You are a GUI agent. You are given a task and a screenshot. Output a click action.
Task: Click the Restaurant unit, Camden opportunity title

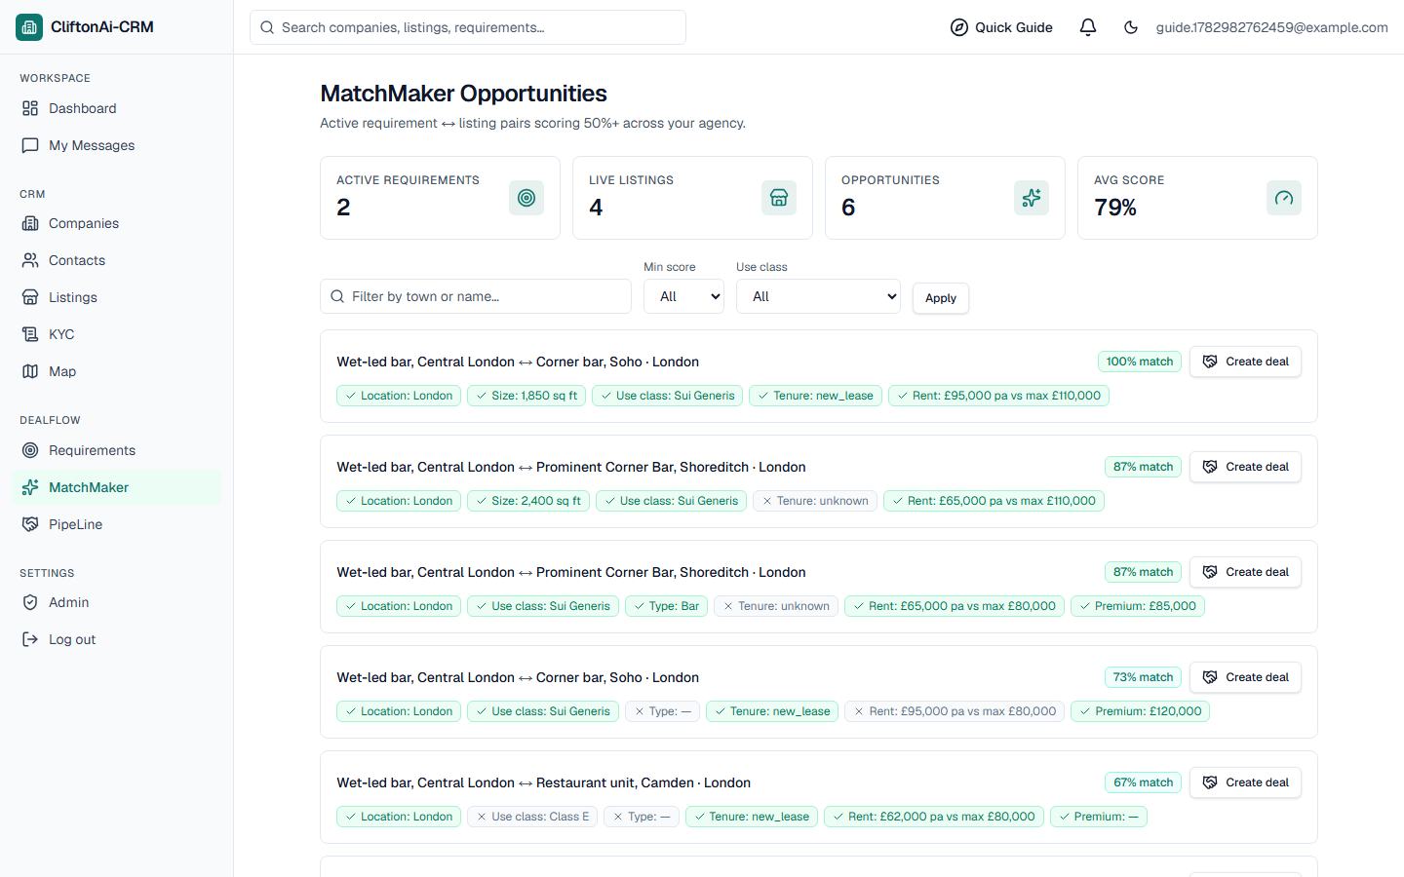pos(544,782)
